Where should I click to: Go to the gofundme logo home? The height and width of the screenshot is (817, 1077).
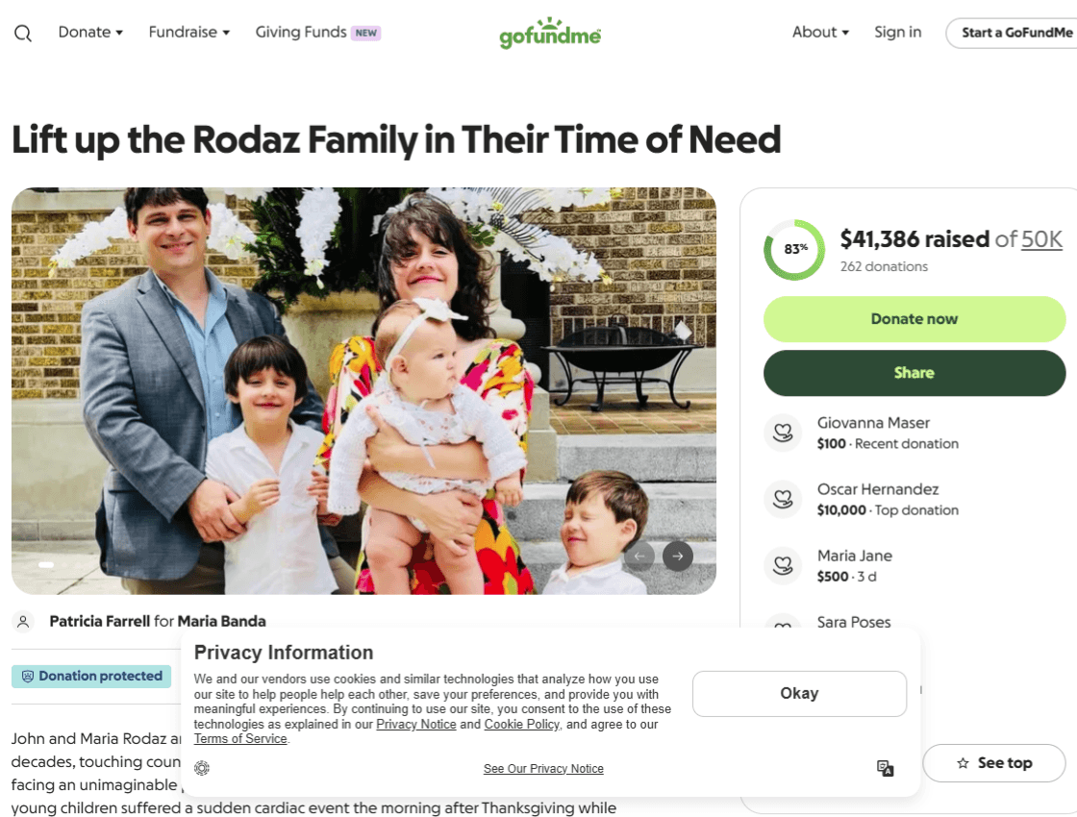pos(550,33)
